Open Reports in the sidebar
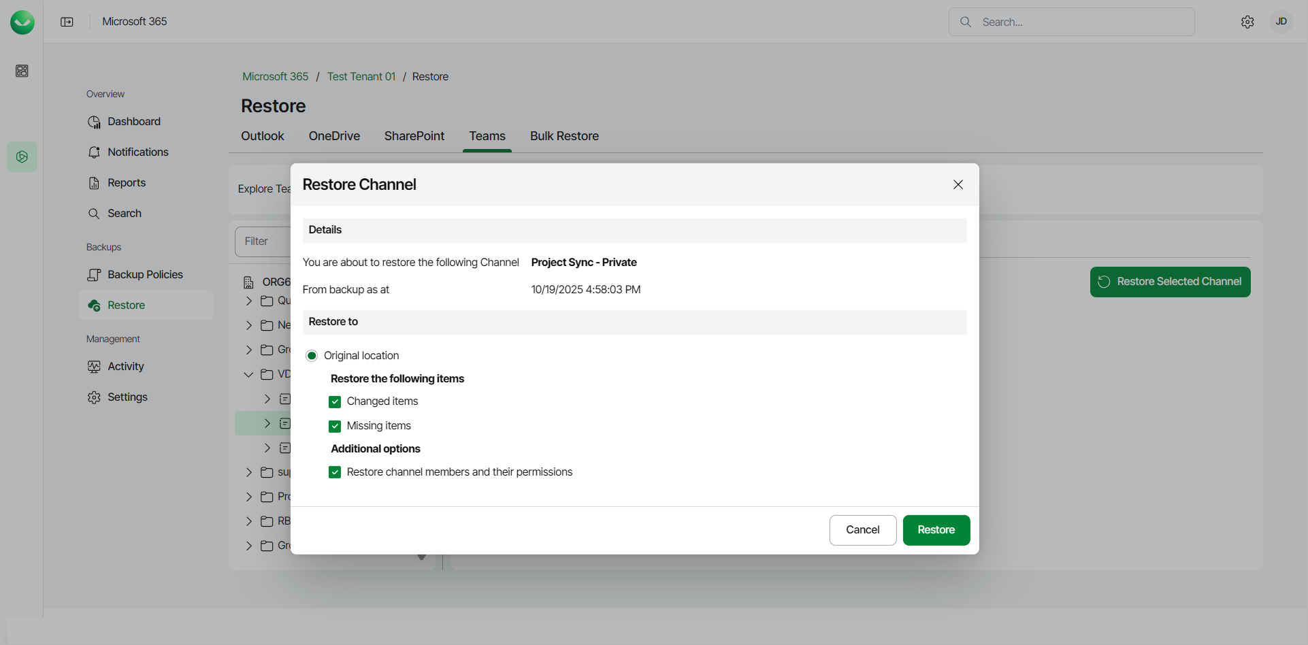1308x645 pixels. coord(126,183)
